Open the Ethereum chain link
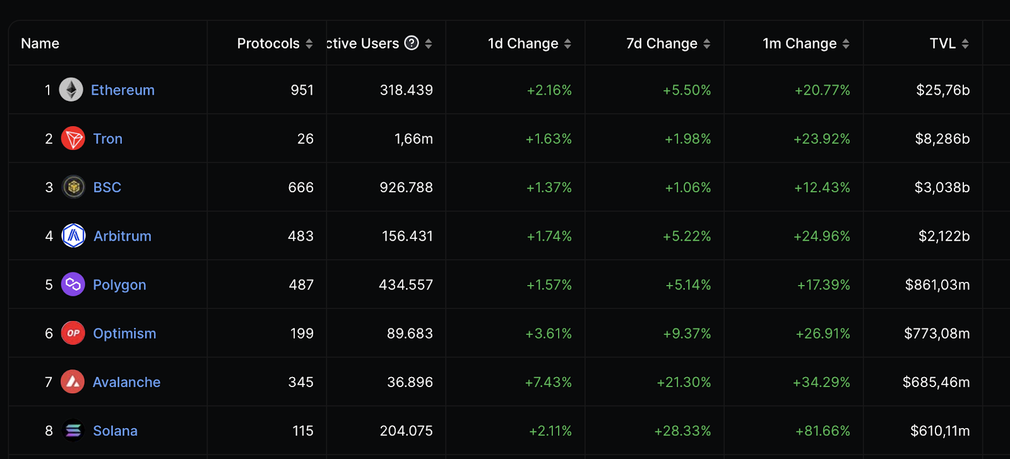 pos(122,90)
